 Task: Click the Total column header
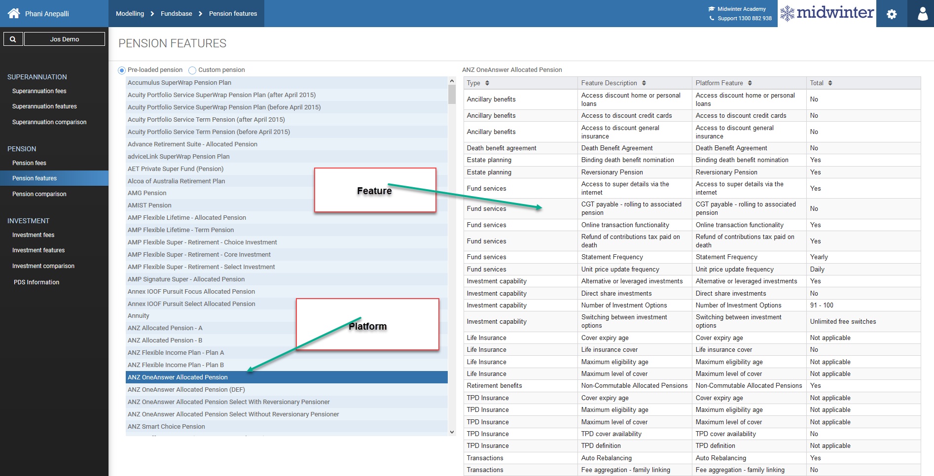pos(863,83)
